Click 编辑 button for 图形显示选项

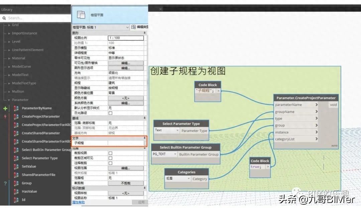coord(126,68)
